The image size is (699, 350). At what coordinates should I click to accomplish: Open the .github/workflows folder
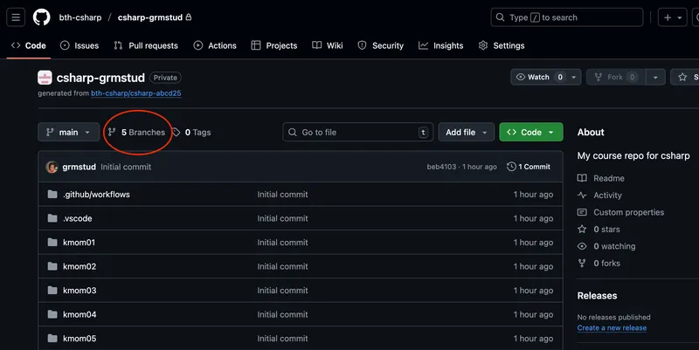tap(96, 195)
